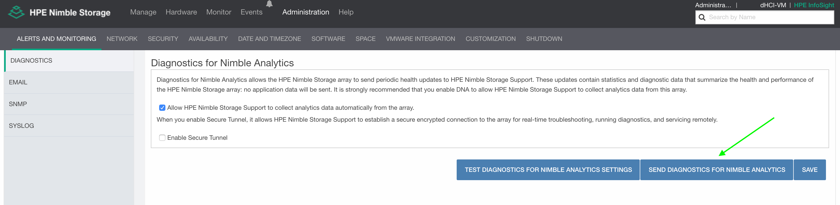Go to the Security tab

click(x=163, y=39)
